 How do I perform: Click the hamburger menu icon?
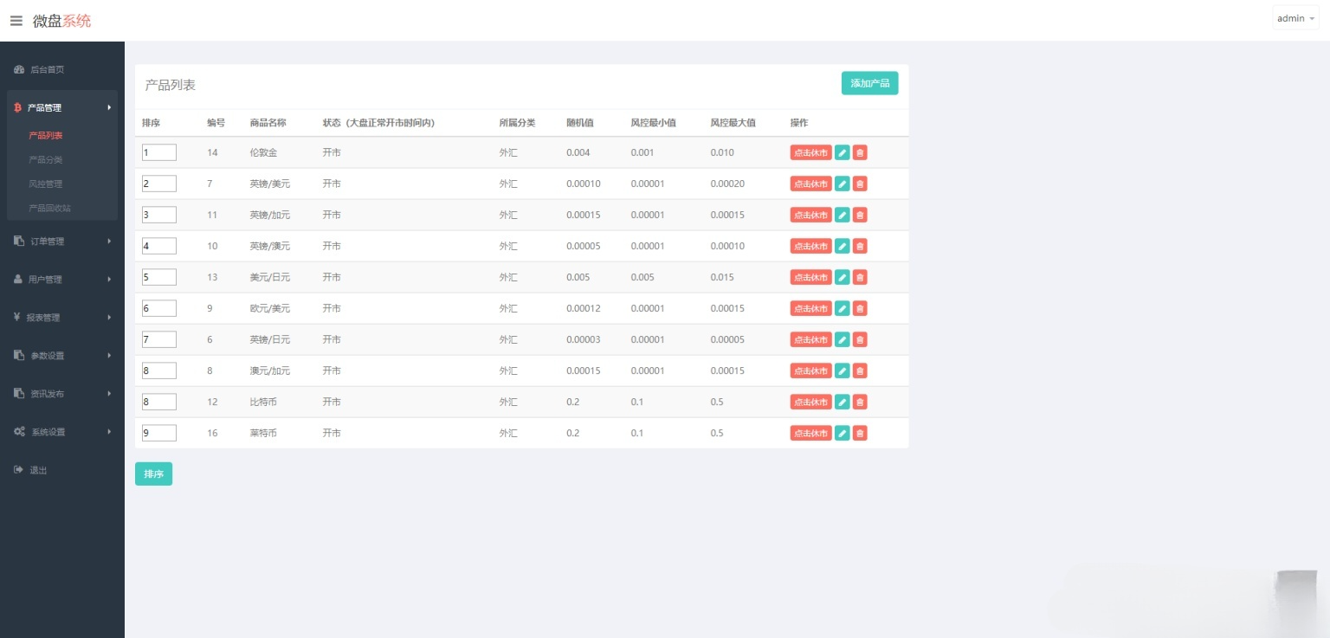pos(16,21)
